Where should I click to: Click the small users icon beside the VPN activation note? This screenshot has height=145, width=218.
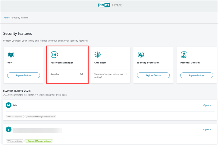coord(5,95)
